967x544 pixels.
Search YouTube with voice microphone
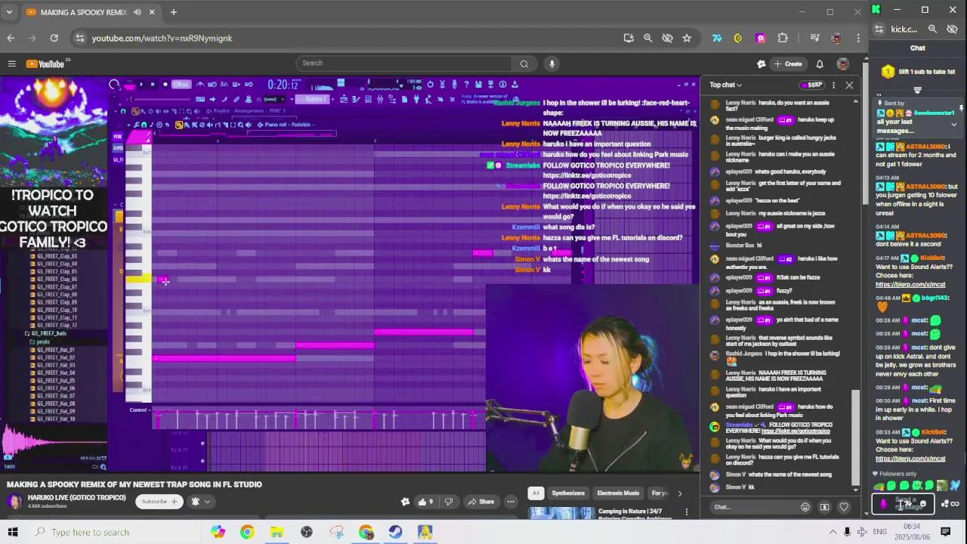click(x=552, y=63)
